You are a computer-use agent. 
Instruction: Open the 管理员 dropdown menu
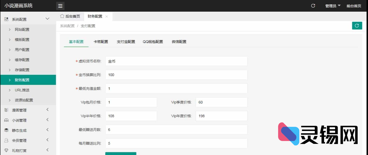point(333,6)
